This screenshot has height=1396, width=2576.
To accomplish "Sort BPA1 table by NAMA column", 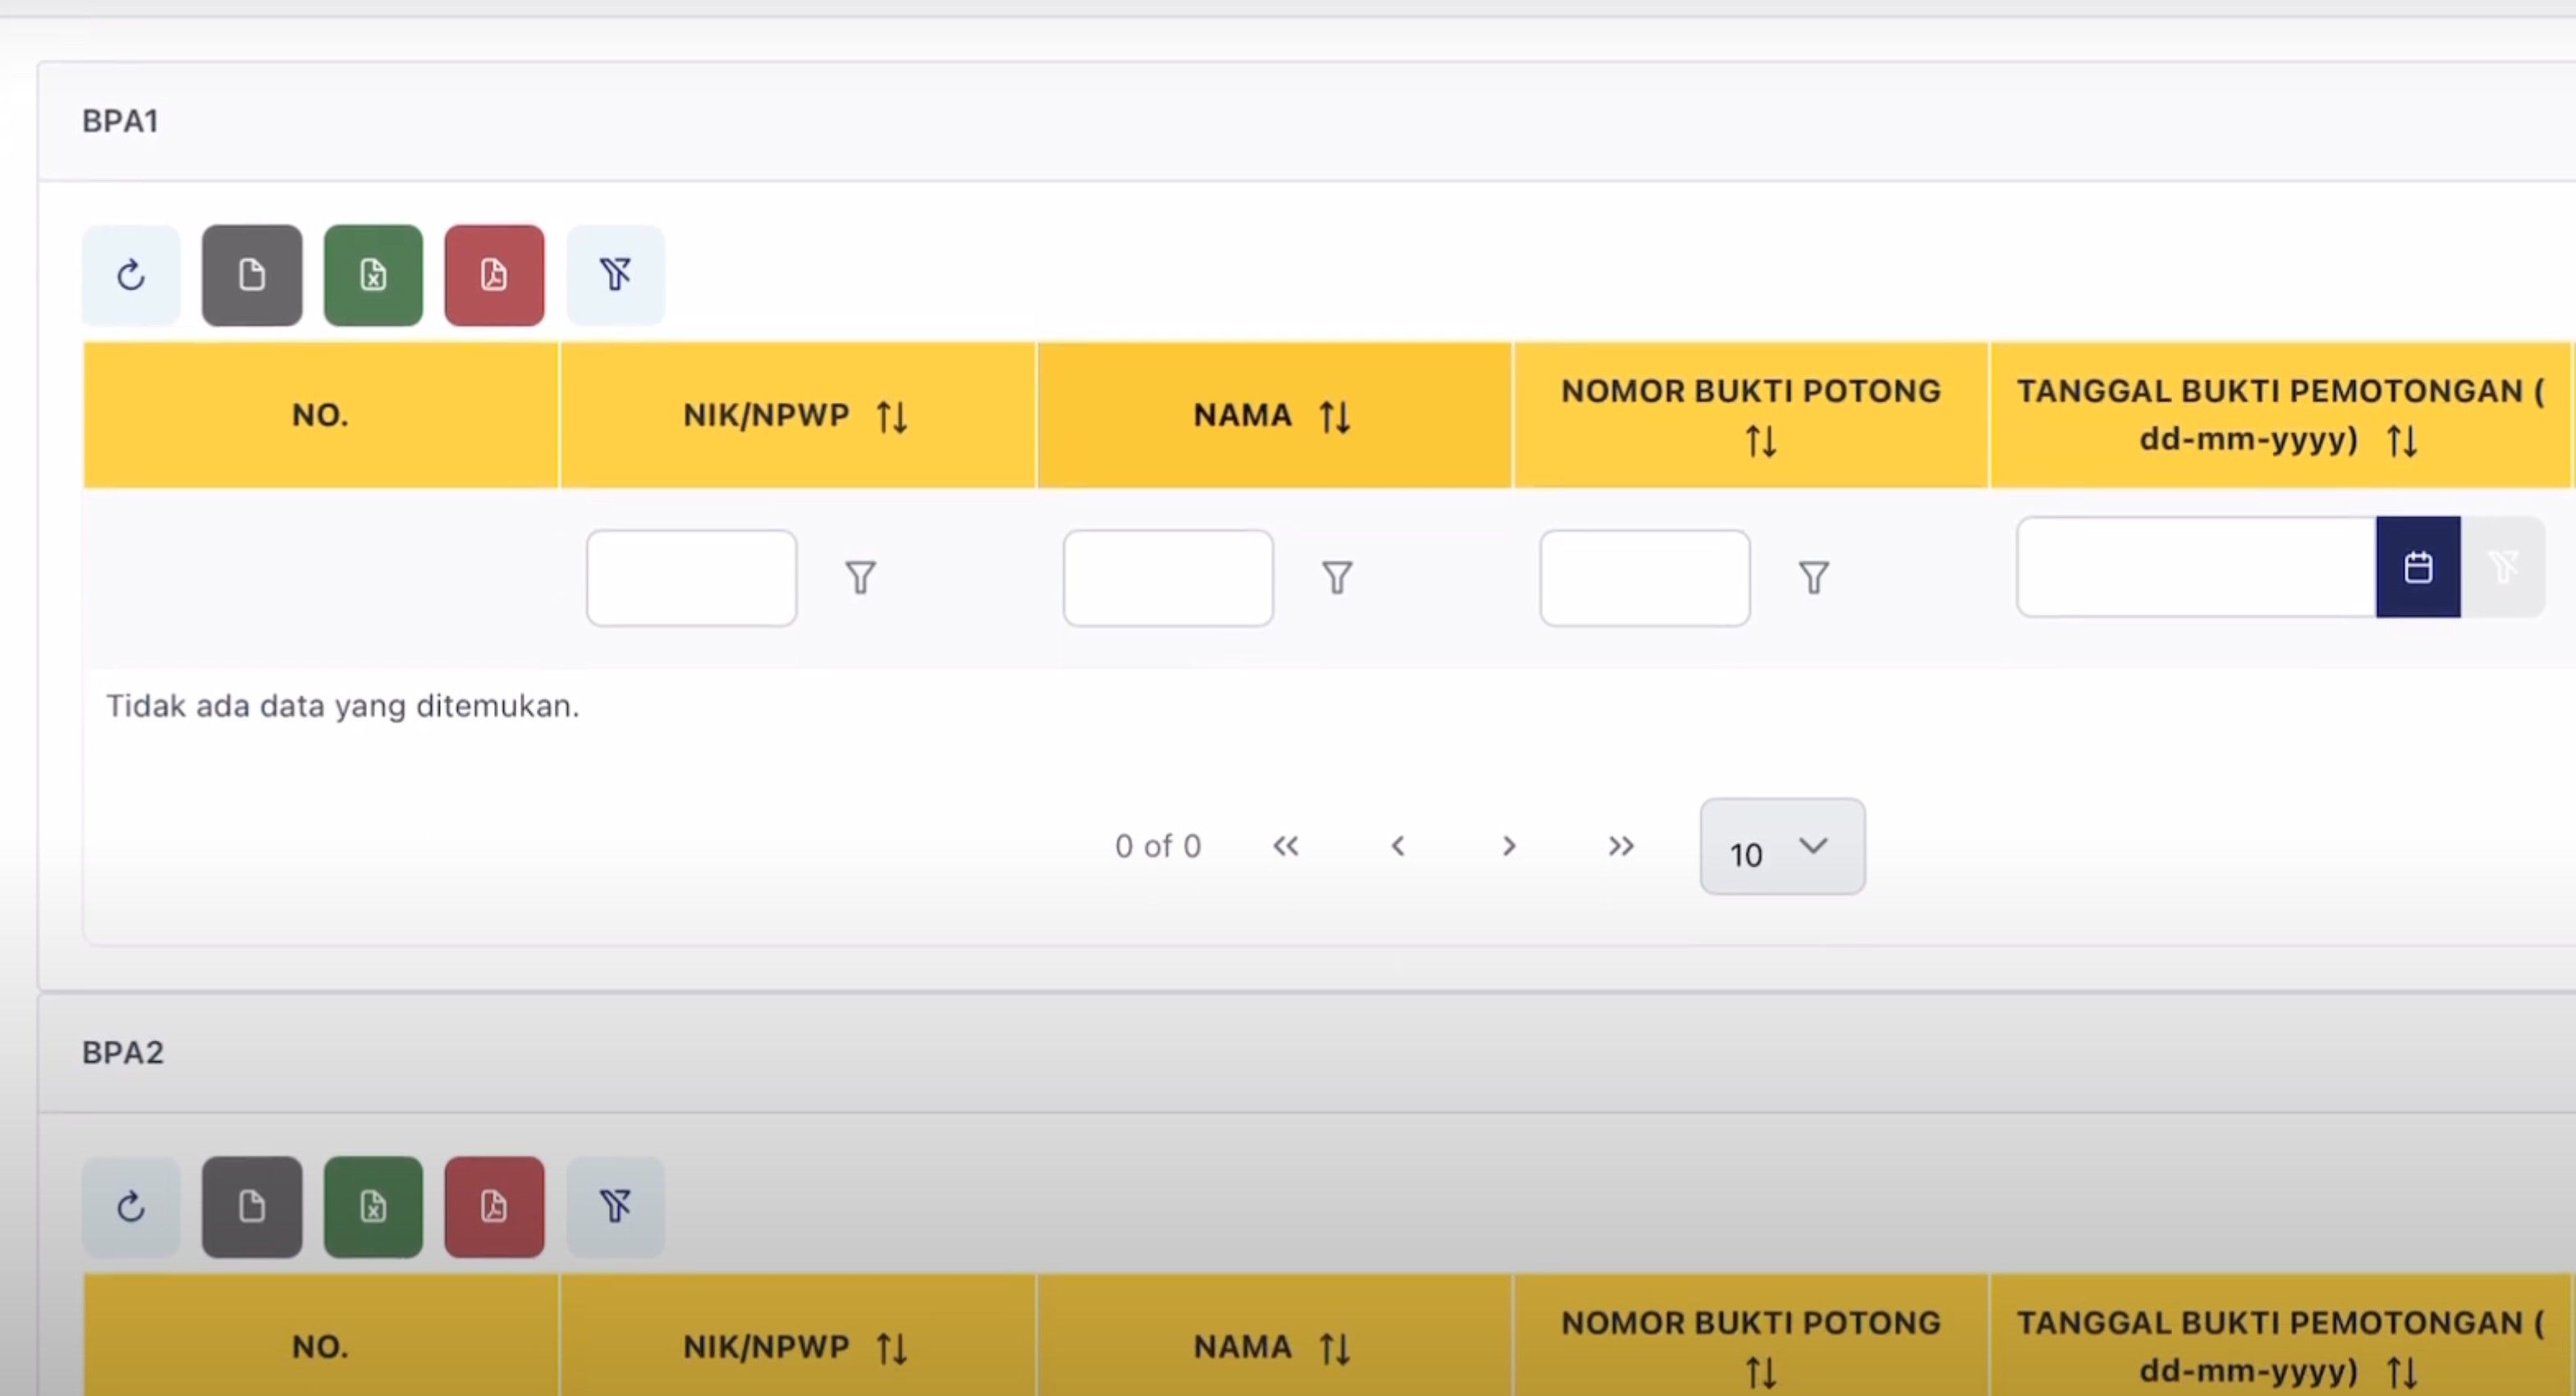I will coord(1273,415).
